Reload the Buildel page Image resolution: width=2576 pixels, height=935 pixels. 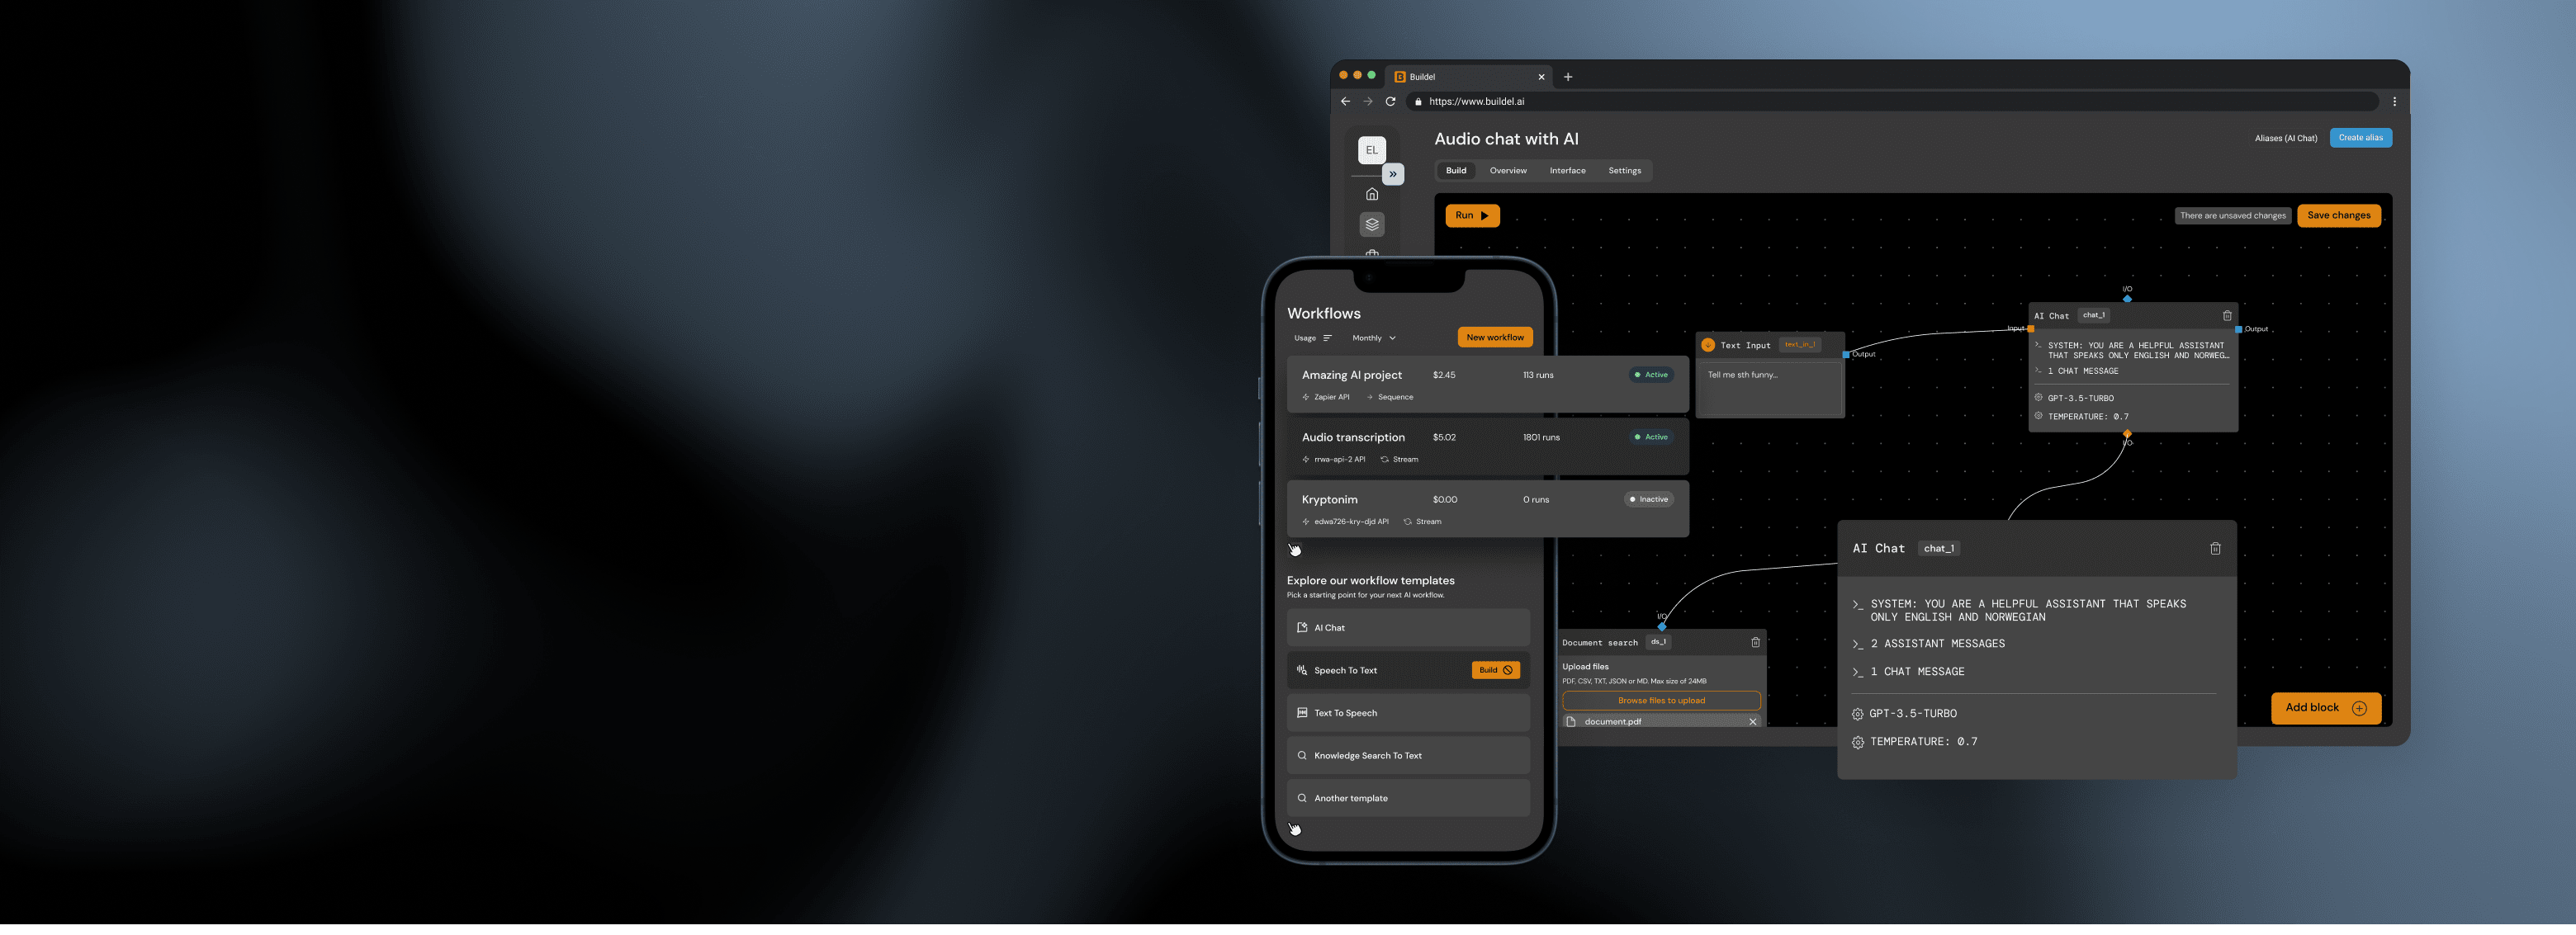[x=1390, y=102]
